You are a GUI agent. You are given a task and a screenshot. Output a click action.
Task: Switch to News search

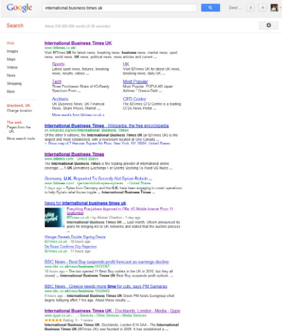11,75
